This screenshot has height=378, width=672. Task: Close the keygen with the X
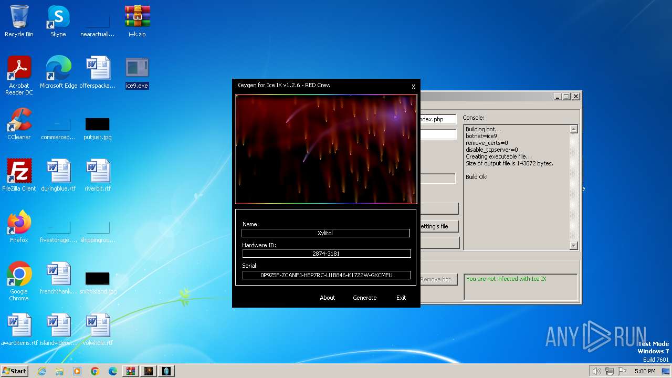(413, 87)
